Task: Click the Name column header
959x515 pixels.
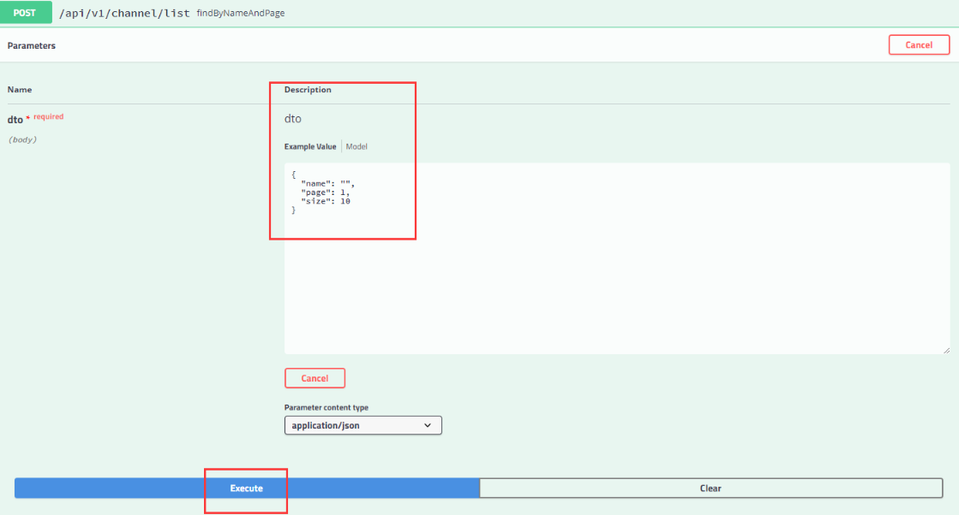Action: [20, 90]
